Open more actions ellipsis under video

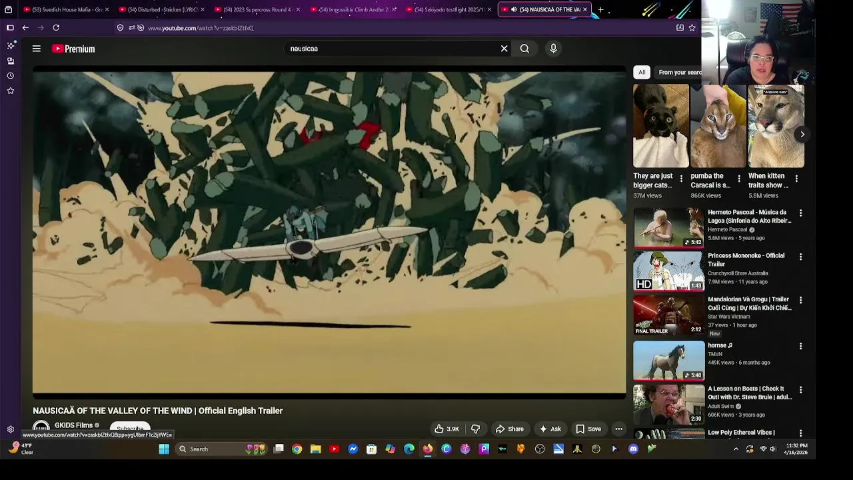click(x=618, y=429)
